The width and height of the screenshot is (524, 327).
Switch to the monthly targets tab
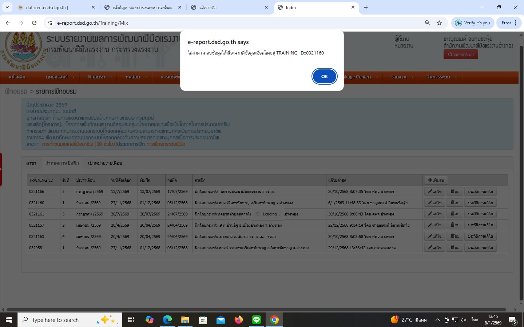pos(105,163)
